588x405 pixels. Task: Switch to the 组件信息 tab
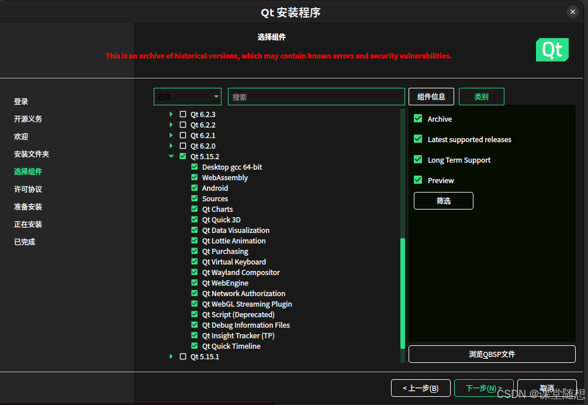[x=431, y=97]
